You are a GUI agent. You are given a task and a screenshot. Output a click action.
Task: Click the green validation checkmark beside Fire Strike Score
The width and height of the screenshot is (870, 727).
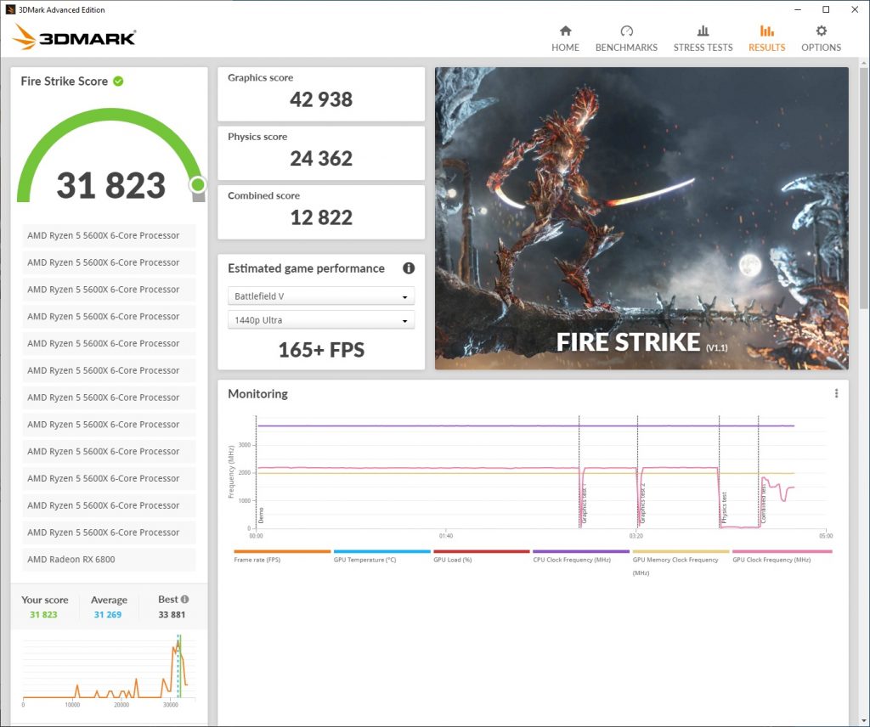coord(118,81)
